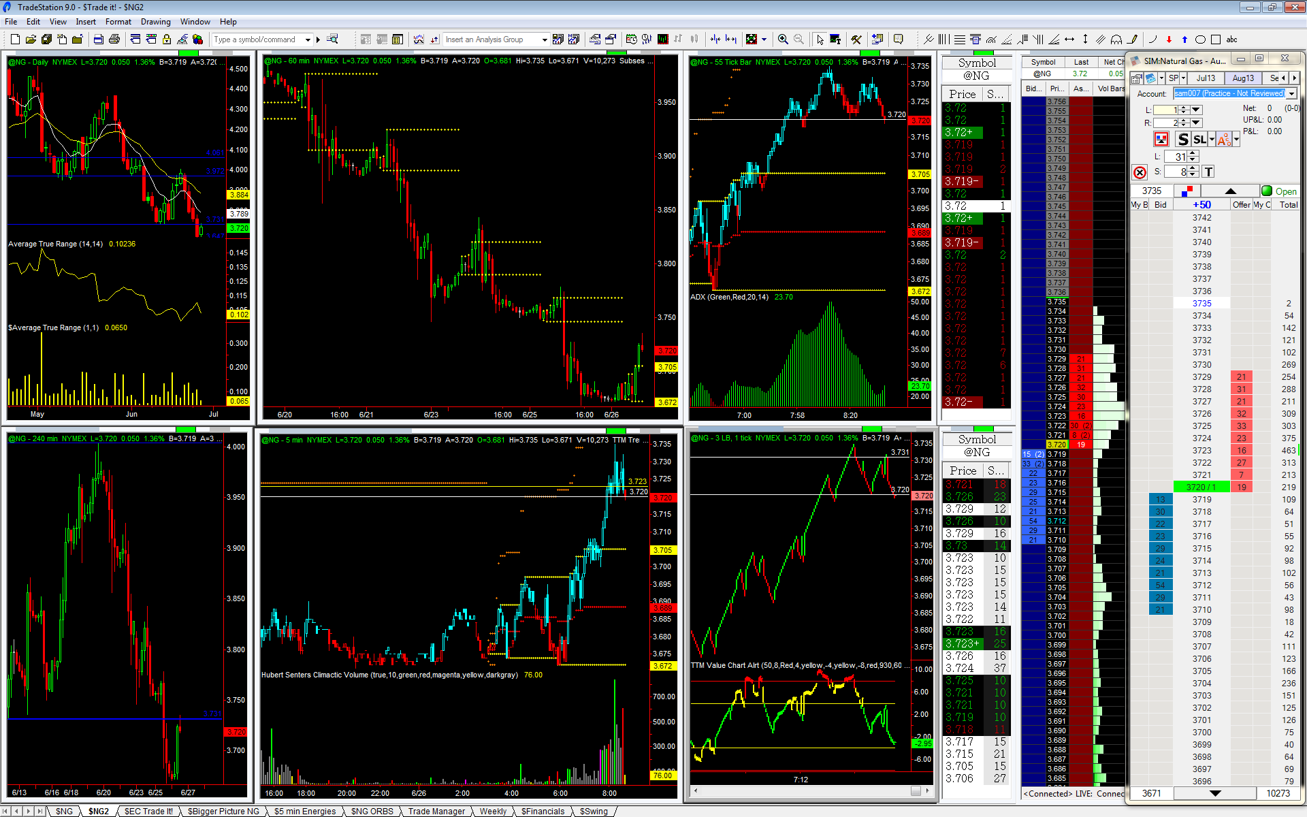1307x817 pixels.
Task: Expand the Insert an Analysis Group dropdown
Action: pos(545,39)
